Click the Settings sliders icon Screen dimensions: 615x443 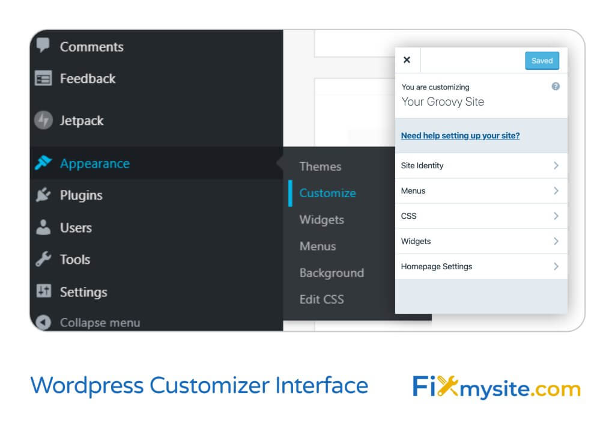(x=43, y=291)
